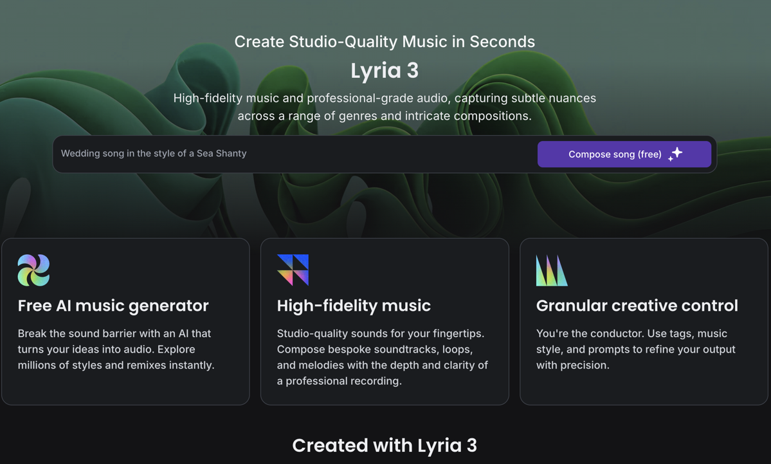The width and height of the screenshot is (771, 464).
Task: Click the You're the conductor description text
Action: click(636, 349)
